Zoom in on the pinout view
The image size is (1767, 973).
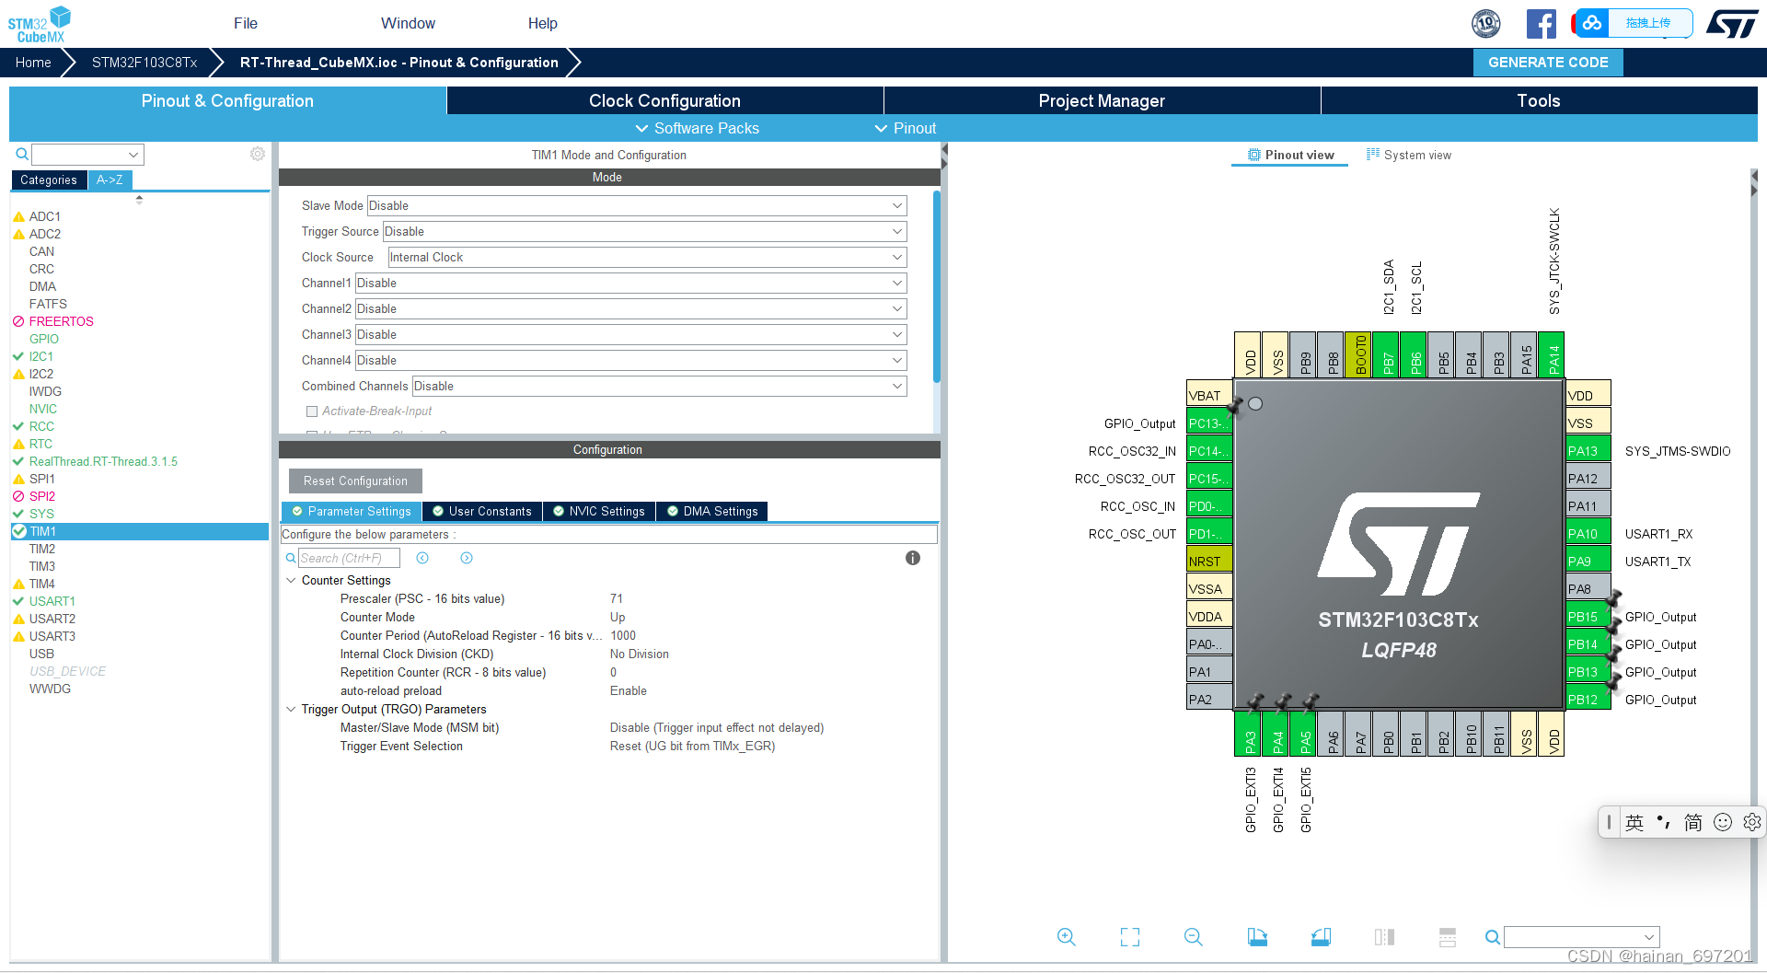click(x=1066, y=937)
